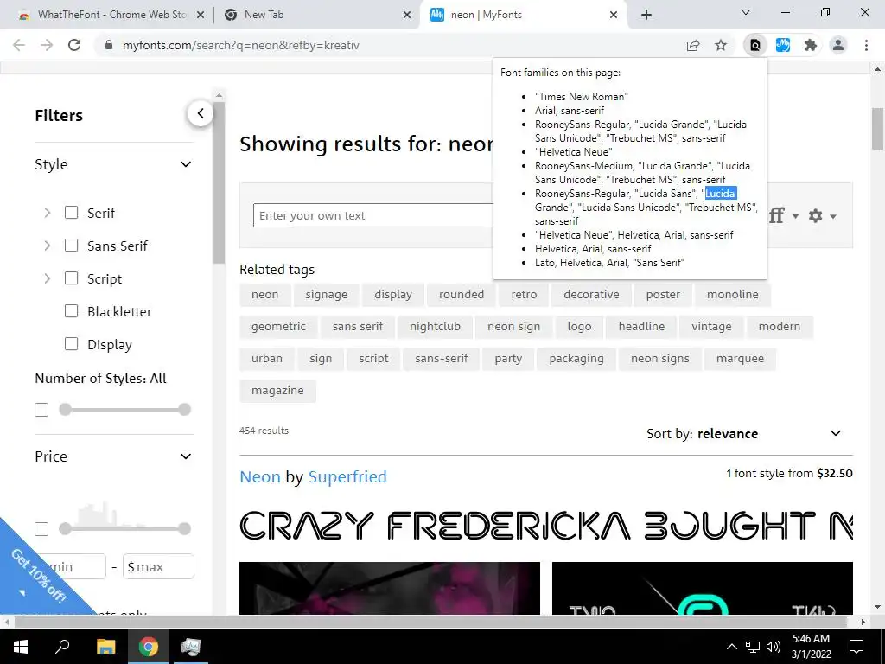Image resolution: width=885 pixels, height=664 pixels.
Task: Check the Display style checkbox
Action: (71, 344)
